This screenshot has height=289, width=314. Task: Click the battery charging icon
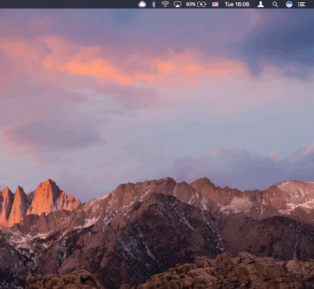coord(202,4)
